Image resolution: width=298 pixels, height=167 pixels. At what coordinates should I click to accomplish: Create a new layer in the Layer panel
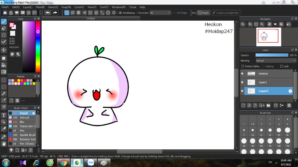pyautogui.click(x=243, y=105)
